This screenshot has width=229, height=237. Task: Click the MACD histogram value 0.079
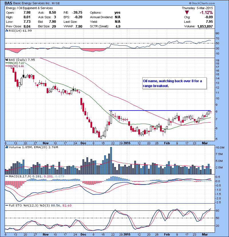tap(60, 176)
